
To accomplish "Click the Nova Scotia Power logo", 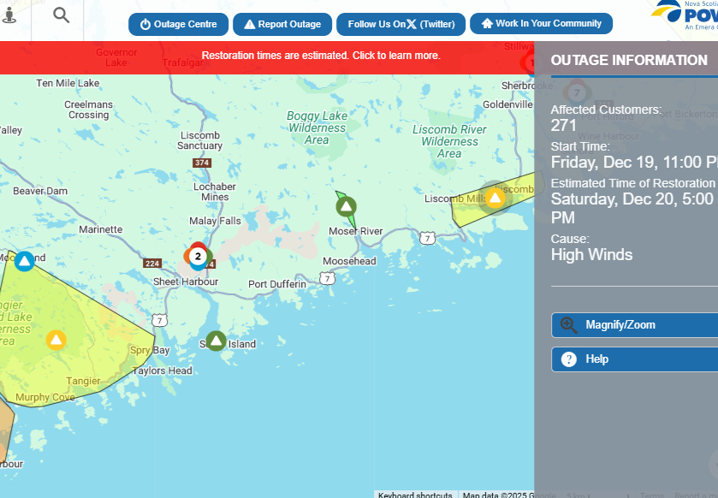I will pos(685,15).
